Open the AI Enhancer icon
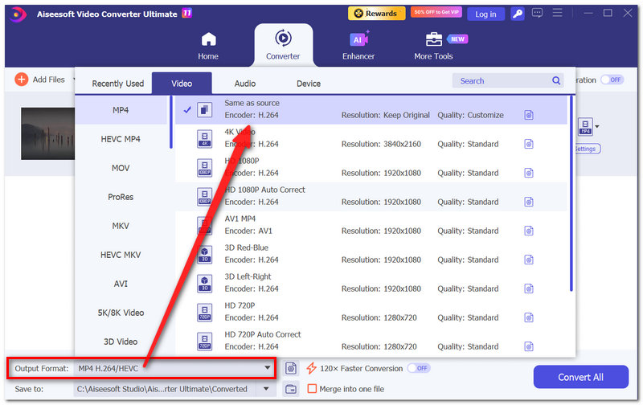The width and height of the screenshot is (643, 405). click(x=358, y=39)
